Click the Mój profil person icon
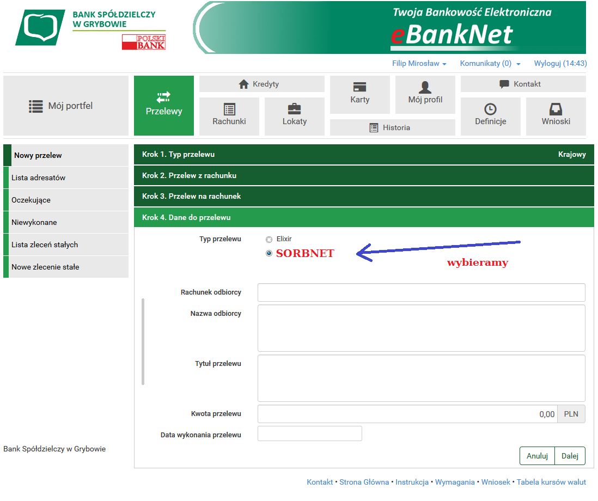This screenshot has height=501, width=598. [425, 87]
